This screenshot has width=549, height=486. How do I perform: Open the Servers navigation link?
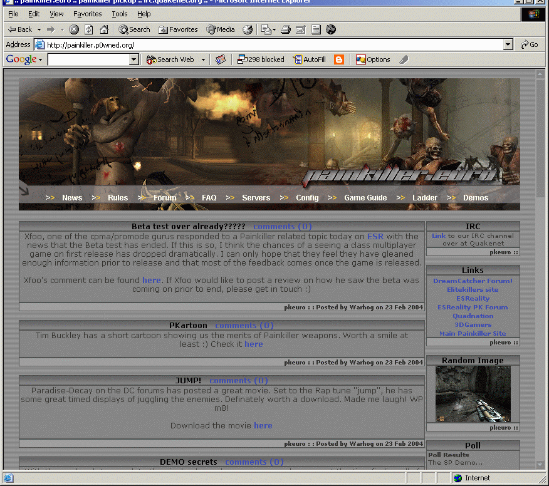(256, 198)
